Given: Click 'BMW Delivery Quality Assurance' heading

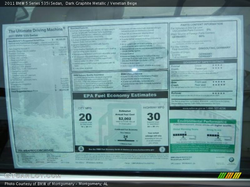Looking at the screenshot, I should tap(88, 75).
